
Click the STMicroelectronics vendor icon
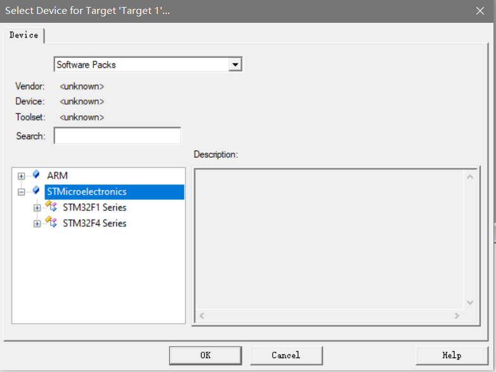[36, 190]
